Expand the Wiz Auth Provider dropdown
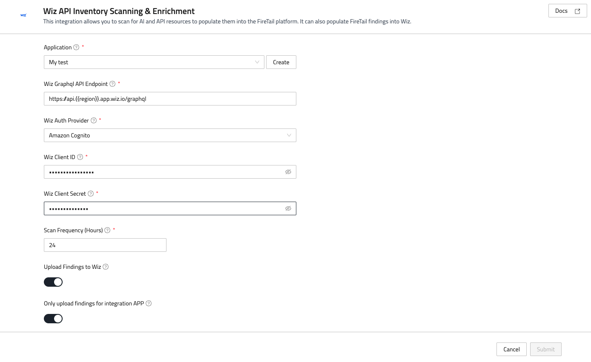The height and width of the screenshot is (362, 591). pos(169,135)
